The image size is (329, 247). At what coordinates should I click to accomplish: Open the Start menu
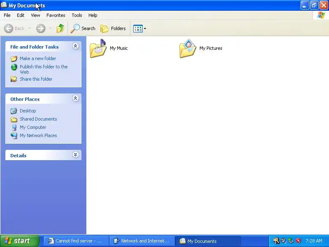click(x=20, y=241)
